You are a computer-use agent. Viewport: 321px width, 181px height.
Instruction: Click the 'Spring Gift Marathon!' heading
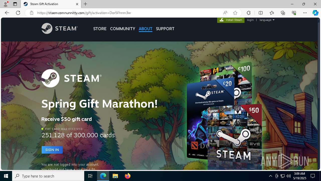(x=100, y=104)
